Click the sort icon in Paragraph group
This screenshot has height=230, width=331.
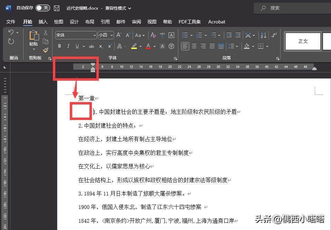263,35
